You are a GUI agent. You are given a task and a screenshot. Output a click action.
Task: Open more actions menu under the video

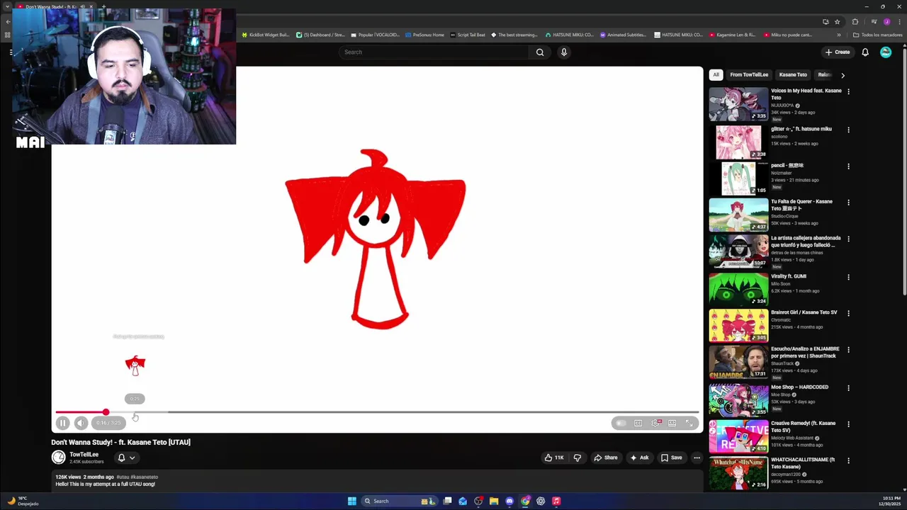[697, 458]
